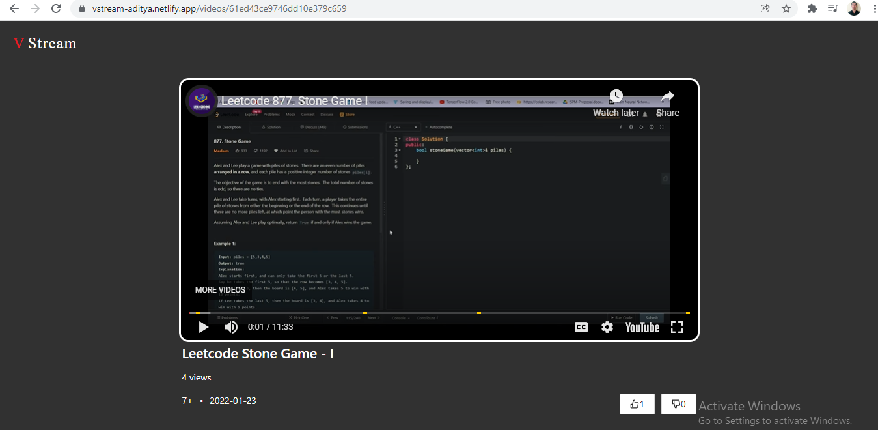Show MORE VIDEOS overlay

[220, 290]
